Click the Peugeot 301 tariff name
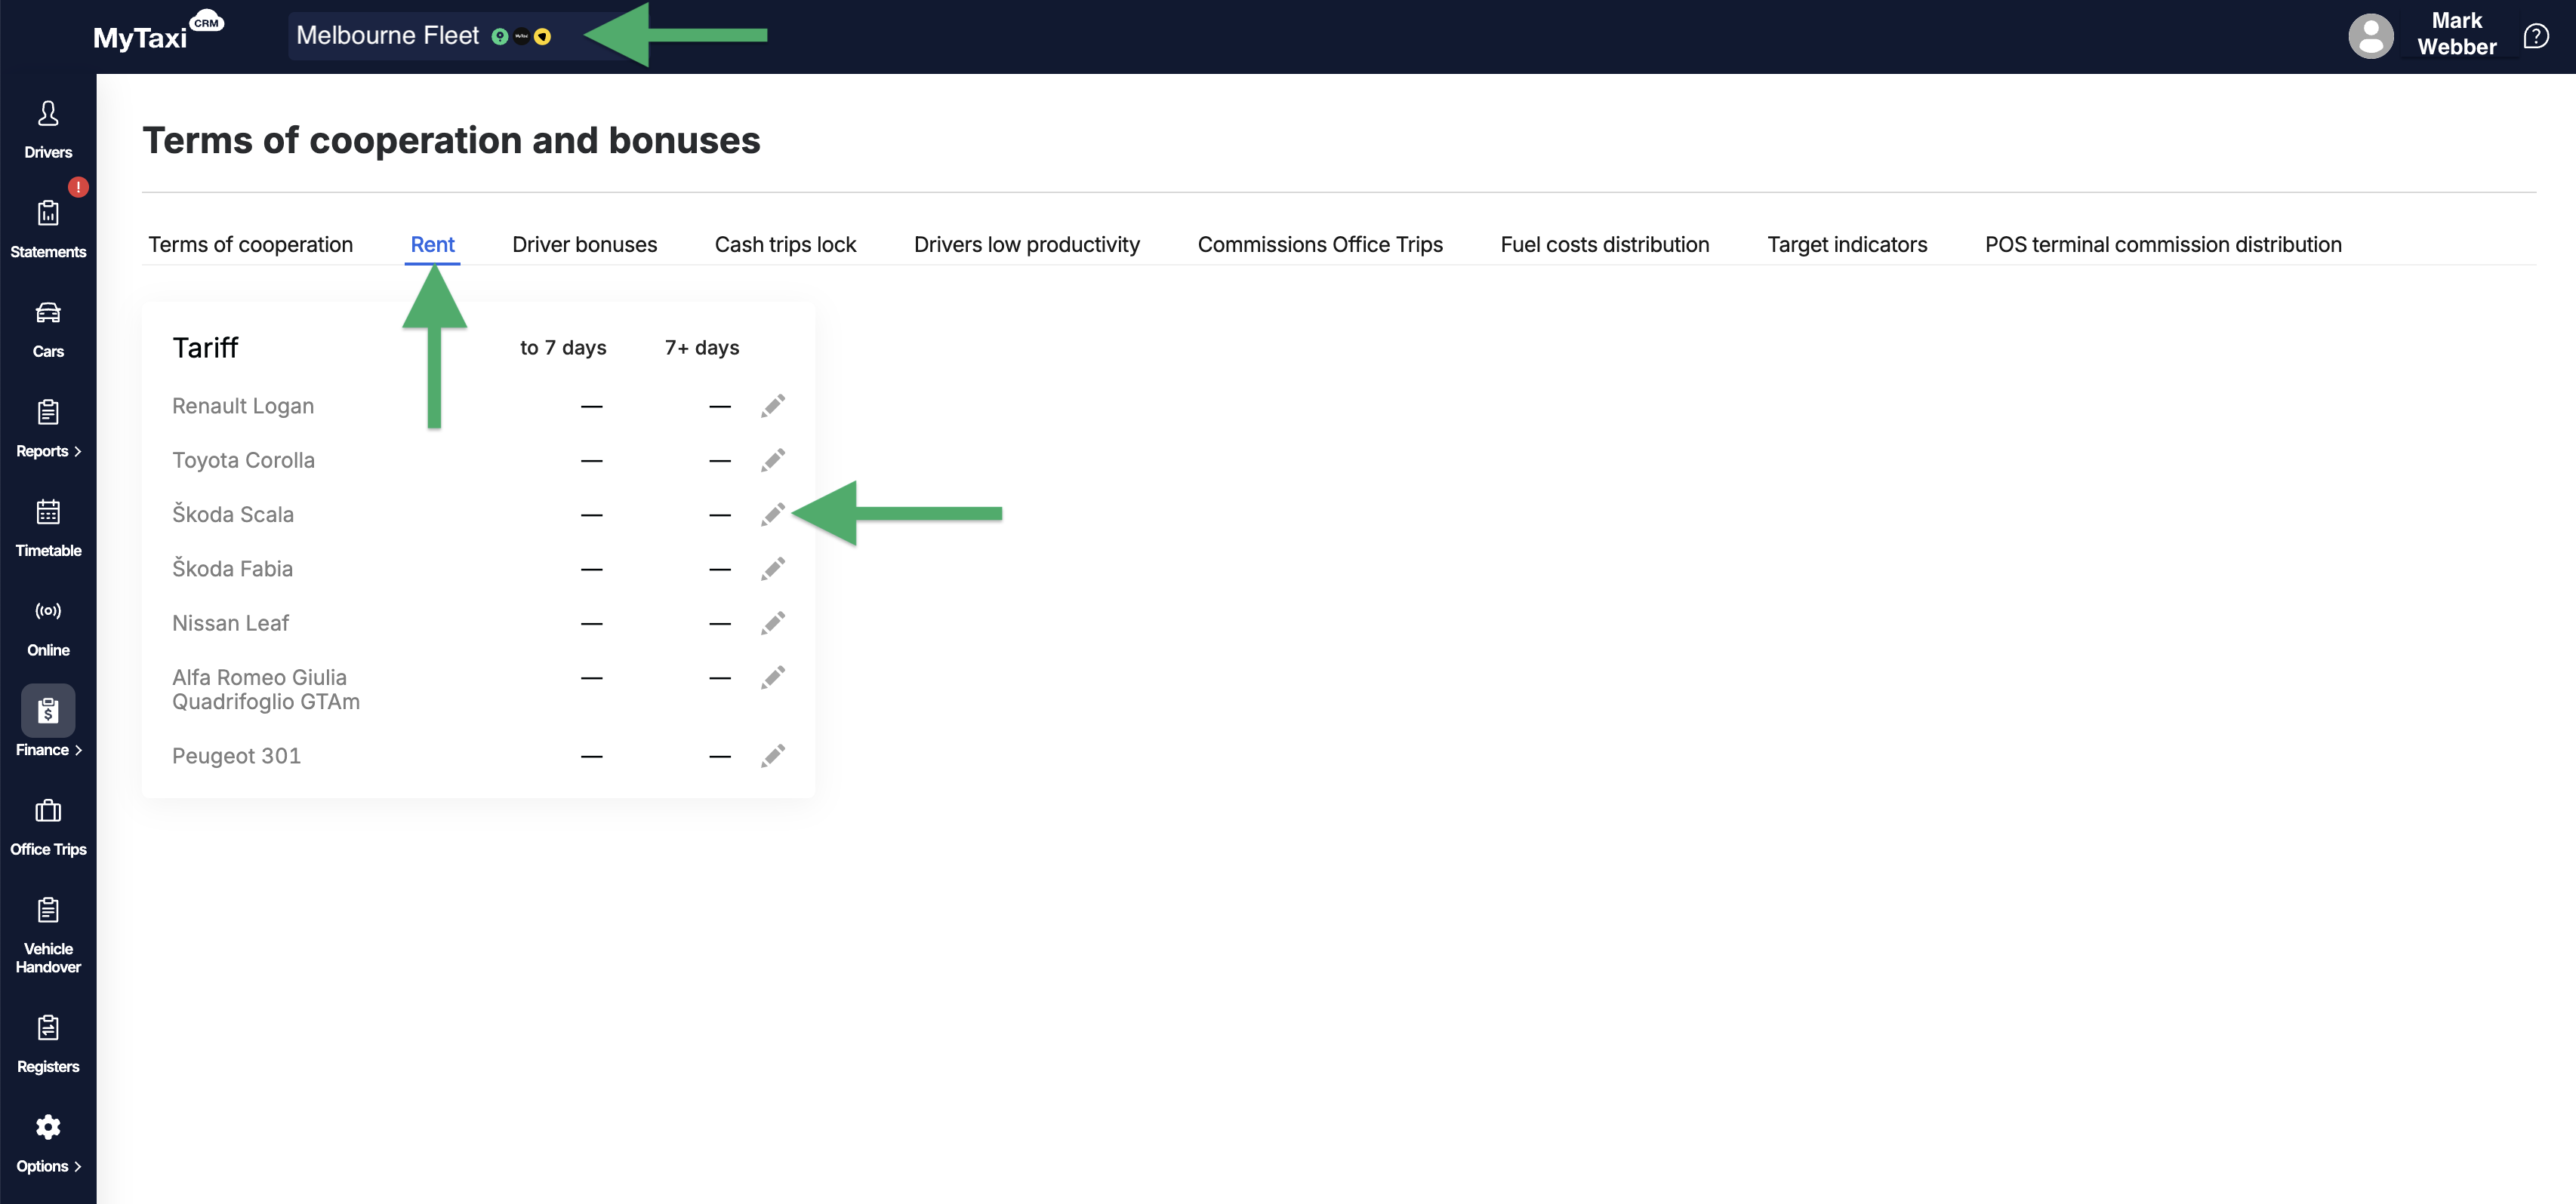 (x=236, y=755)
